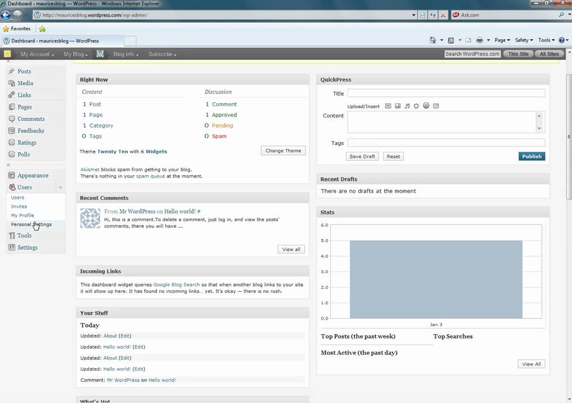Click the WordPress logo in the admin bar

pos(100,54)
